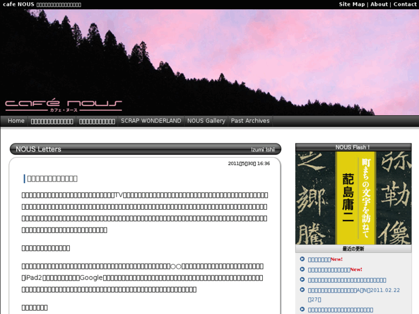This screenshot has width=419, height=314.
Task: Click the 最近の更新 heading
Action: coord(353,249)
